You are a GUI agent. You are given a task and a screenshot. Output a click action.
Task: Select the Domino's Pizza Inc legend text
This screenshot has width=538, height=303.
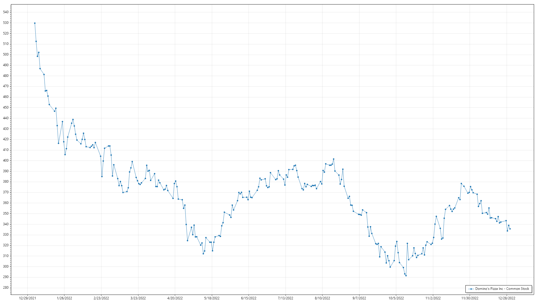(502, 289)
